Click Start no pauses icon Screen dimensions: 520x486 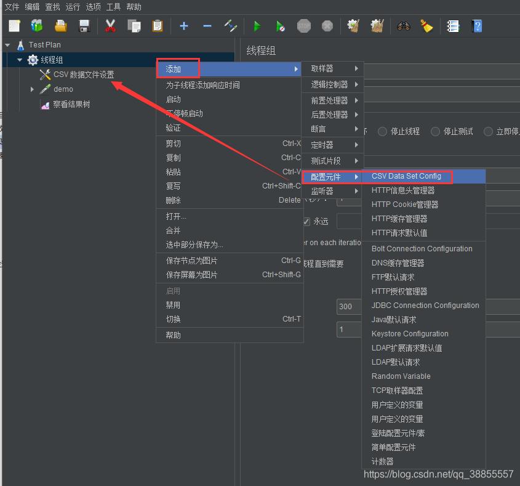[280, 26]
